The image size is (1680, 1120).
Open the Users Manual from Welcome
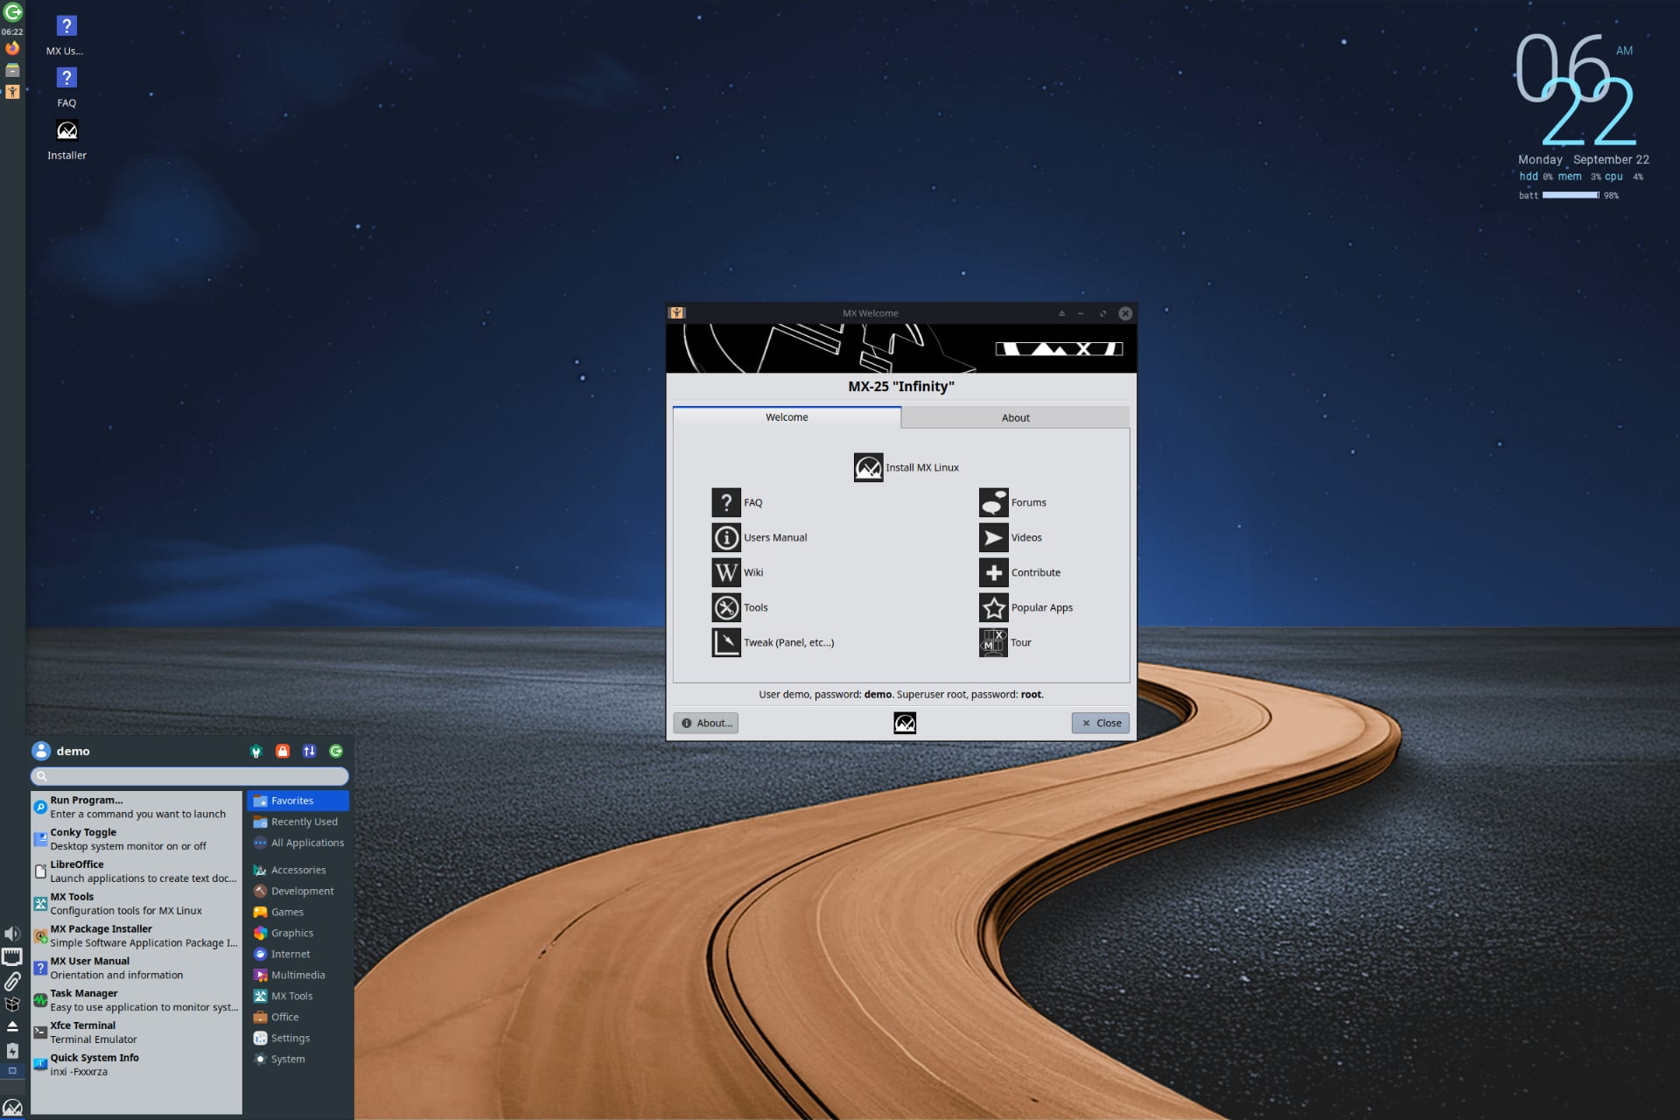coord(759,537)
